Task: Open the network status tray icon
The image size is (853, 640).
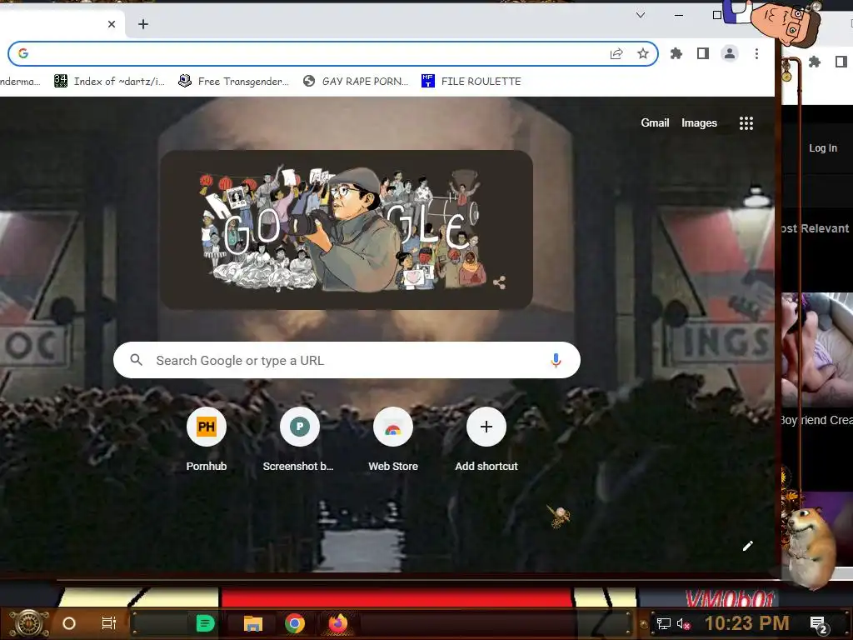Action: tap(663, 623)
